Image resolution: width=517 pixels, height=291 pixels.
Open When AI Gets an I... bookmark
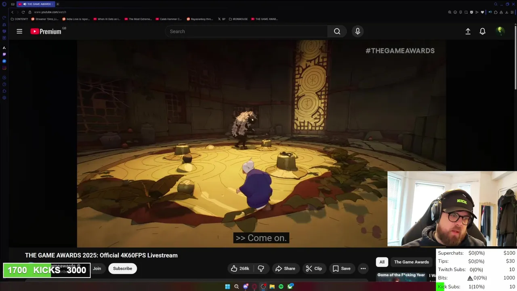[107, 19]
